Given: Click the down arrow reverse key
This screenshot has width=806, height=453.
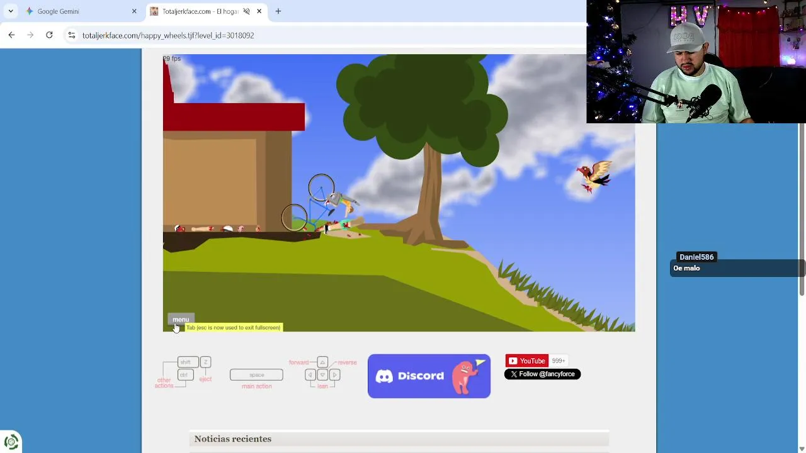Looking at the screenshot, I should coord(322,375).
